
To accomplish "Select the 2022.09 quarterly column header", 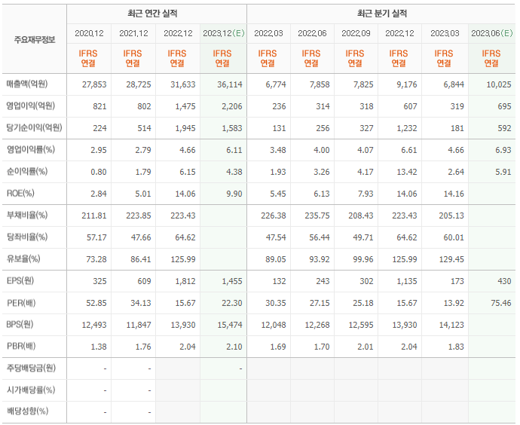I will click(x=356, y=33).
